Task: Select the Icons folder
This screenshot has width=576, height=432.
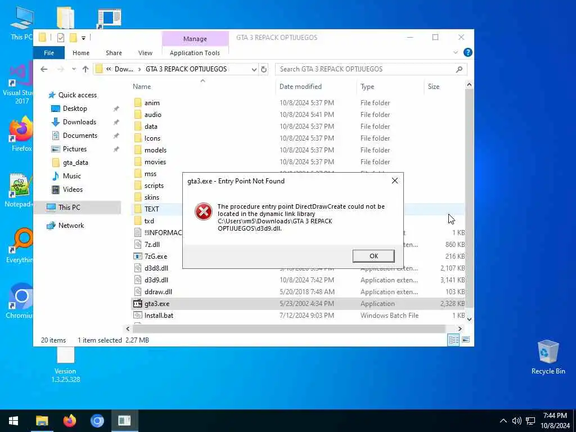Action: click(x=152, y=138)
